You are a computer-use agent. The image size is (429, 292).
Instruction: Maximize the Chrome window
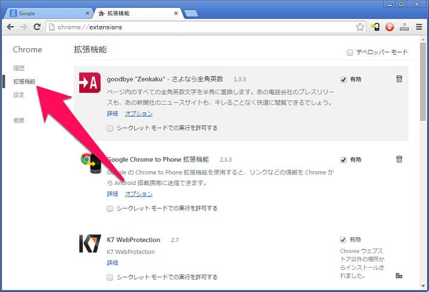point(401,4)
